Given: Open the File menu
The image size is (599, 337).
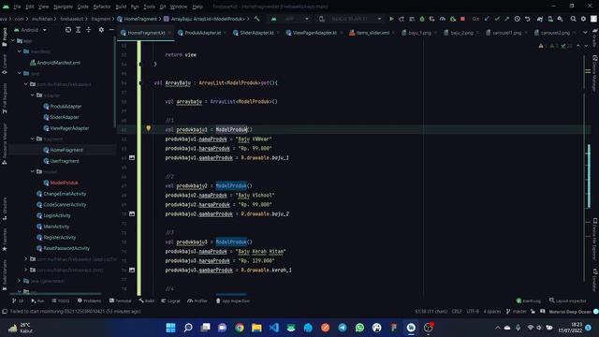Looking at the screenshot, I should pyautogui.click(x=17, y=7).
